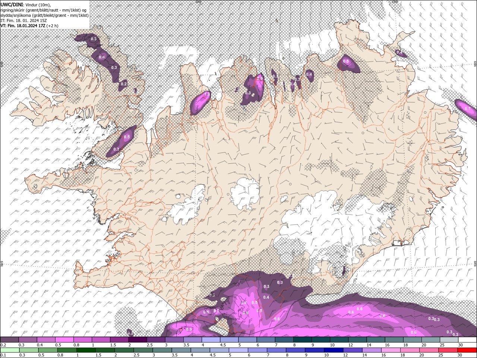Click the 1.5 magenta-purple snow legend swatch
Viewport: 477px width, 358px height.
[119, 340]
